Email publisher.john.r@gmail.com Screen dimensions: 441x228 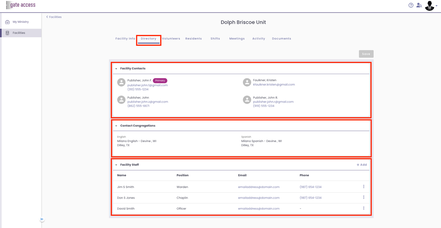[273, 102]
